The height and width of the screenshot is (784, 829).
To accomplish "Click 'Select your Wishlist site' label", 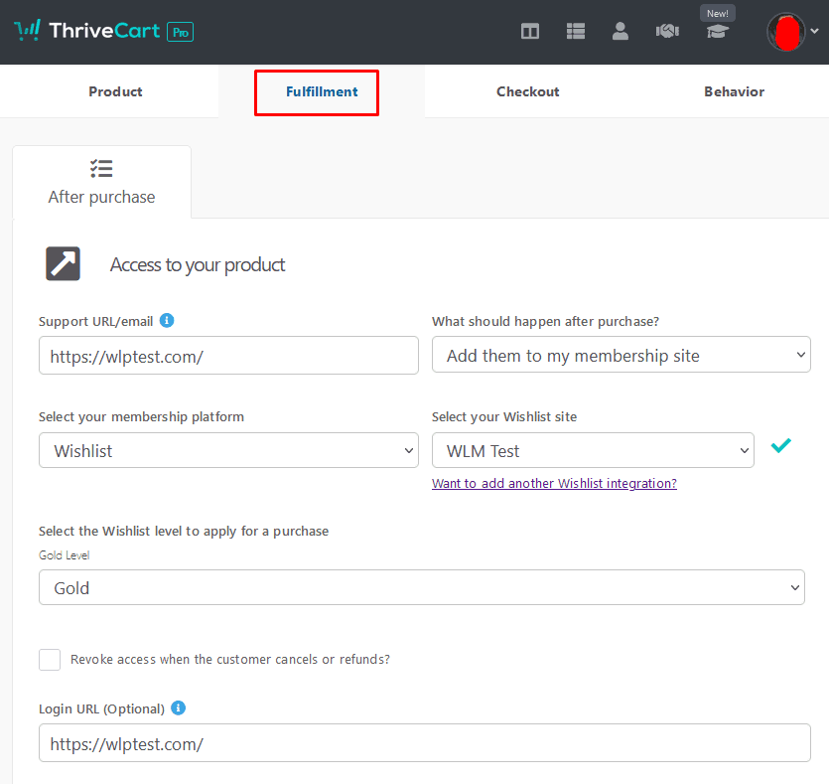I will (503, 417).
